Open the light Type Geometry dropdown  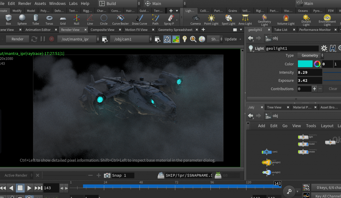coord(310,55)
